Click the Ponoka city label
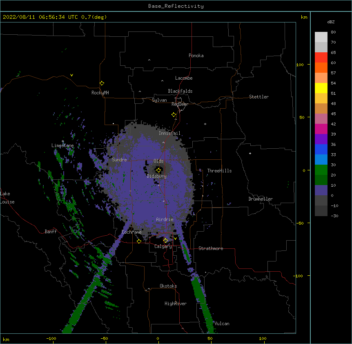The image size is (352, 344). pyautogui.click(x=196, y=56)
